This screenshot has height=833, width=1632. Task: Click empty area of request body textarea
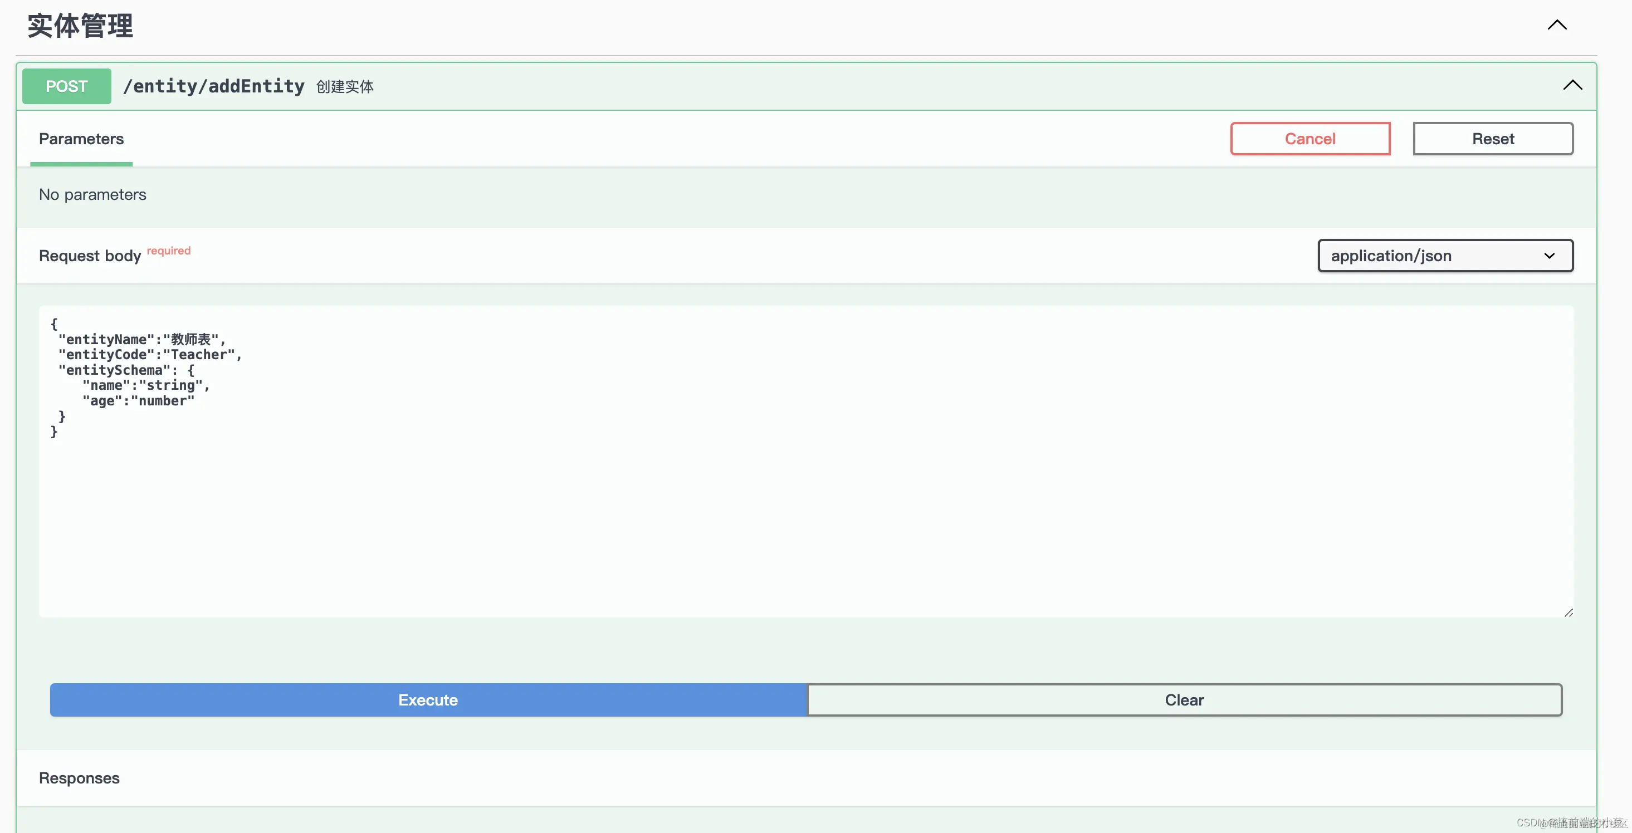(x=805, y=520)
